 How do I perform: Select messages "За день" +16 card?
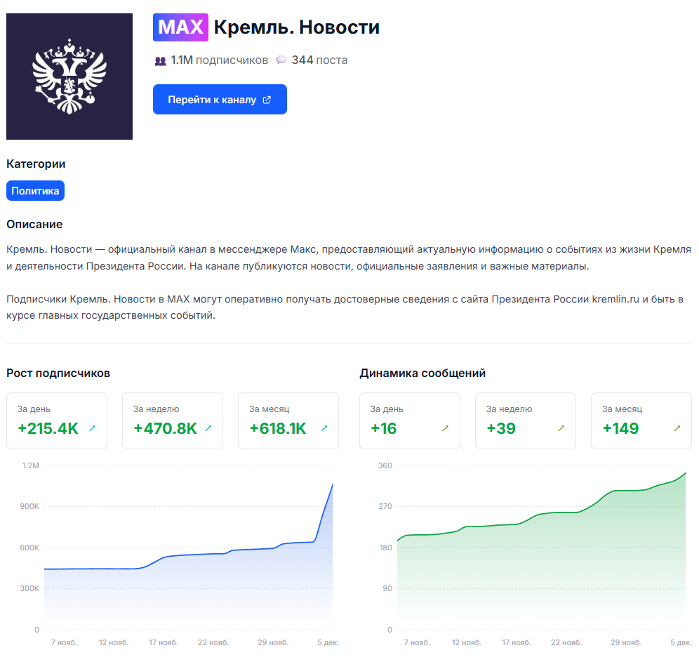tap(409, 421)
